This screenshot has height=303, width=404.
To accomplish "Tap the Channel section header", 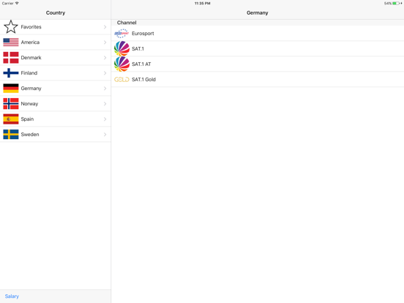I will [x=127, y=23].
